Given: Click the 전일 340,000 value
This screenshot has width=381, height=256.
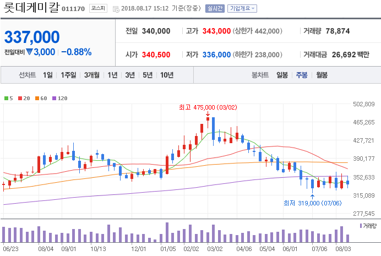Looking at the screenshot, I should pos(156,31).
